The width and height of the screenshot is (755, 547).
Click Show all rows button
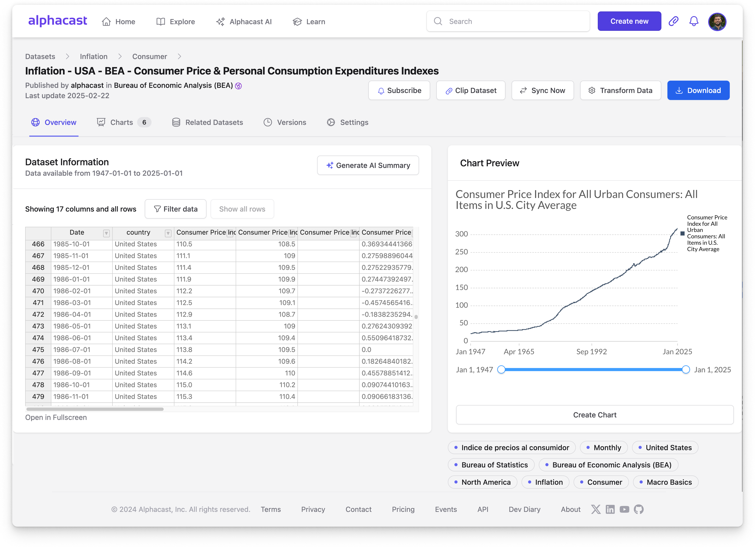coord(242,209)
